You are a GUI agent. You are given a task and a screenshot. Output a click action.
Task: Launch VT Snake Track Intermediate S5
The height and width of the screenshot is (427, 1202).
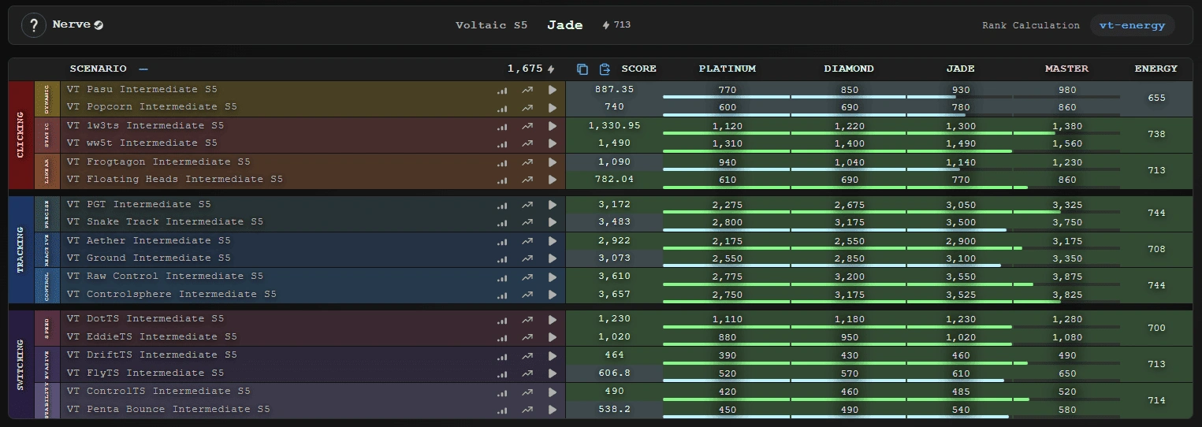click(x=552, y=222)
